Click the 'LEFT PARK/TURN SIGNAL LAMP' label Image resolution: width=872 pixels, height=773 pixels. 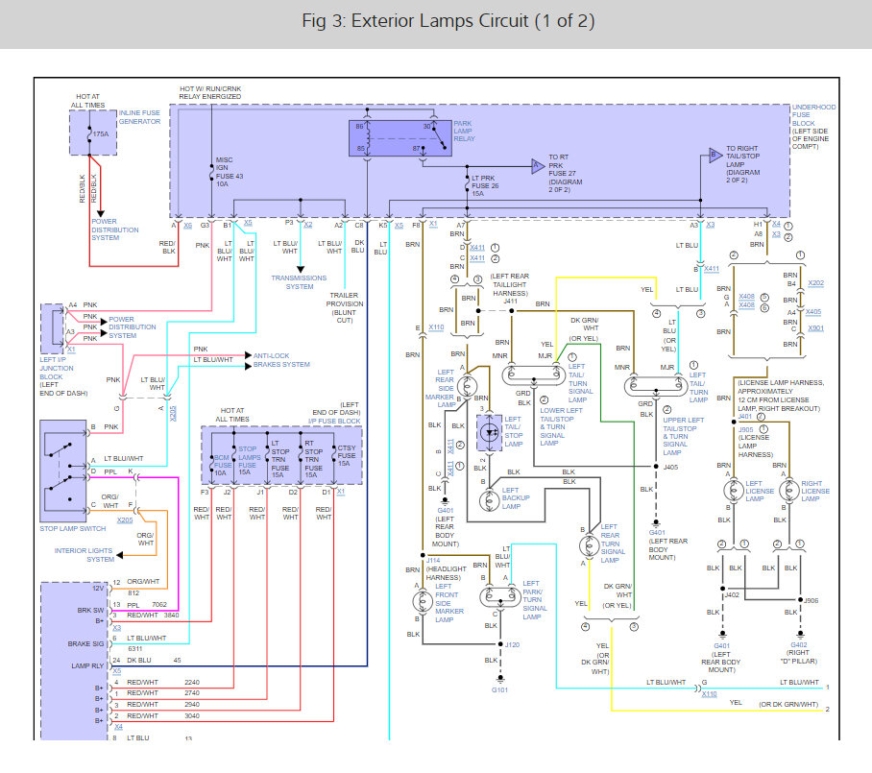tap(534, 600)
